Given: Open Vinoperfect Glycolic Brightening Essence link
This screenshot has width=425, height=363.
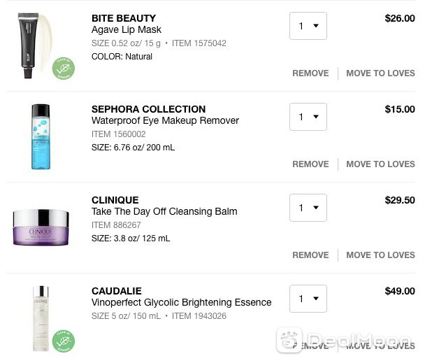Looking at the screenshot, I should pyautogui.click(x=181, y=302).
